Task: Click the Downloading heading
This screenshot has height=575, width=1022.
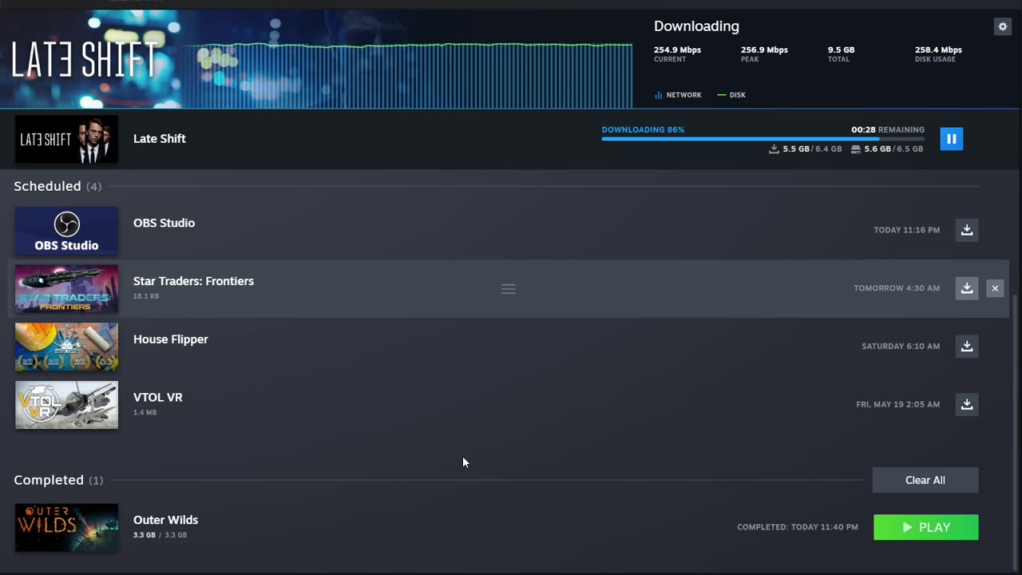Action: click(696, 26)
